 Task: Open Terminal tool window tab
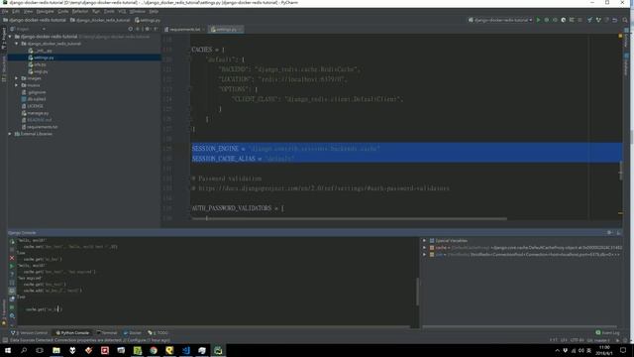pos(107,333)
